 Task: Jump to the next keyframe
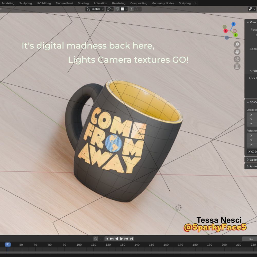click(126, 239)
